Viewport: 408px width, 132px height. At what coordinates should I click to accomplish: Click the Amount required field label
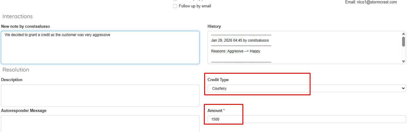[215, 111]
